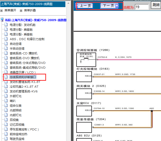The width and height of the screenshot is (161, 141).
Task: Focus the page number field showing 19
Action: pyautogui.click(x=142, y=7)
